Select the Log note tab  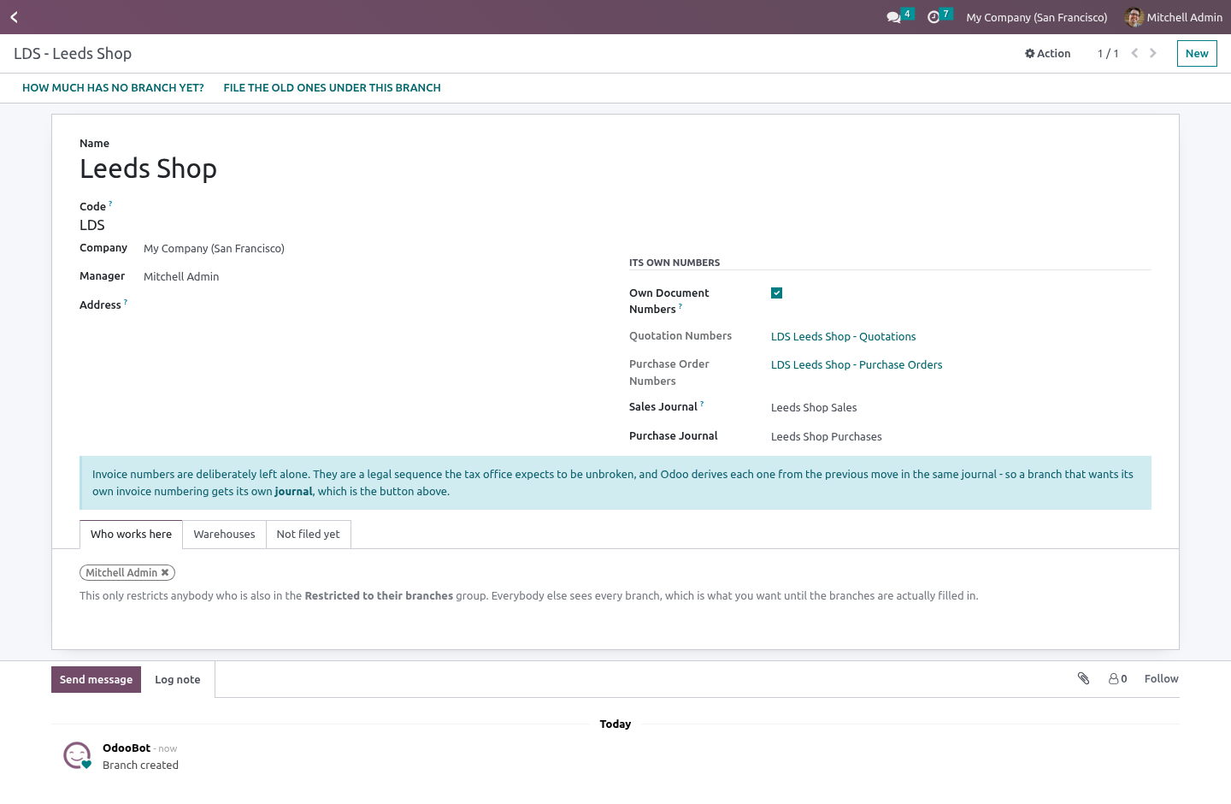coord(178,680)
